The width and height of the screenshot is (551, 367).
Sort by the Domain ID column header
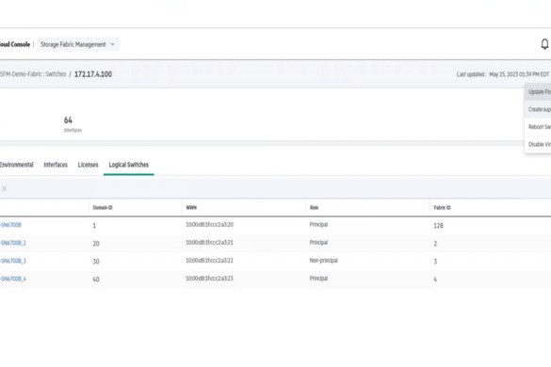pyautogui.click(x=103, y=208)
